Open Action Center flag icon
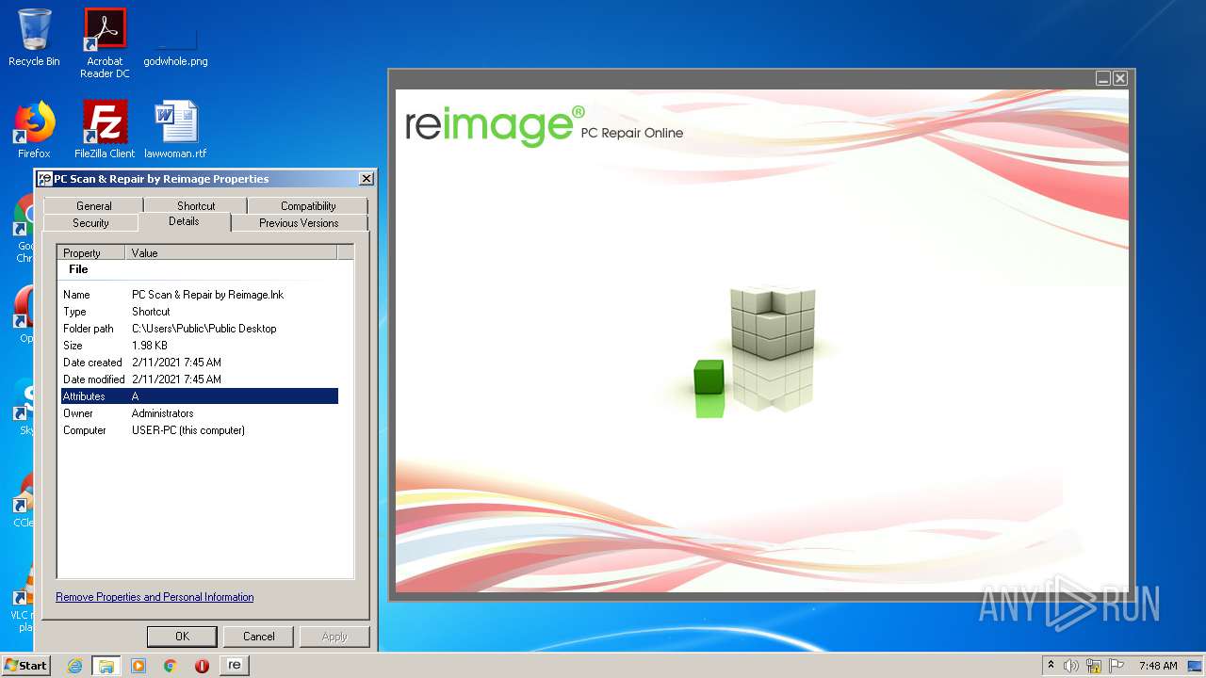Viewport: 1206px width, 678px height. [x=1116, y=666]
